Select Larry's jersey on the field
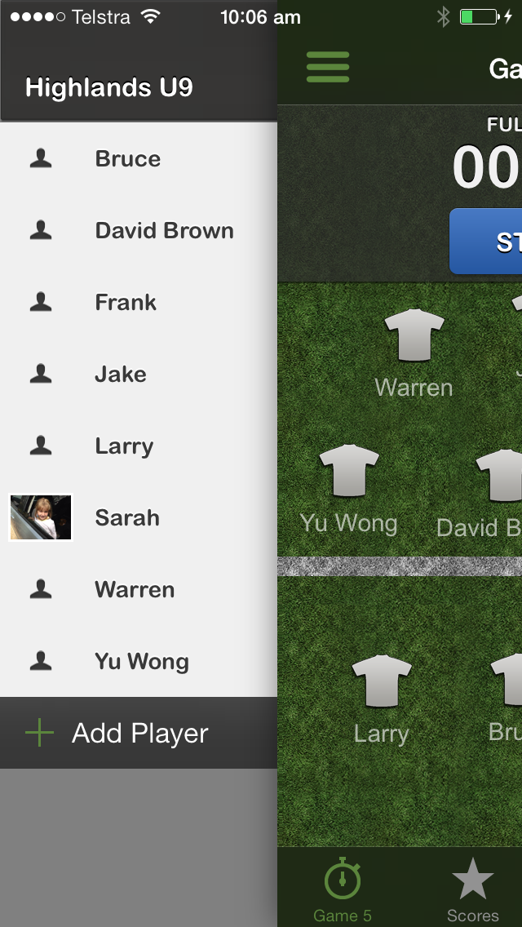The height and width of the screenshot is (927, 522). coord(381,681)
